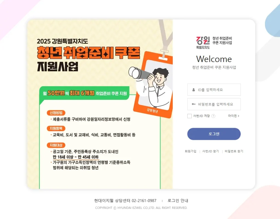
Task: Click the question mark help icon
Action: pos(213,116)
